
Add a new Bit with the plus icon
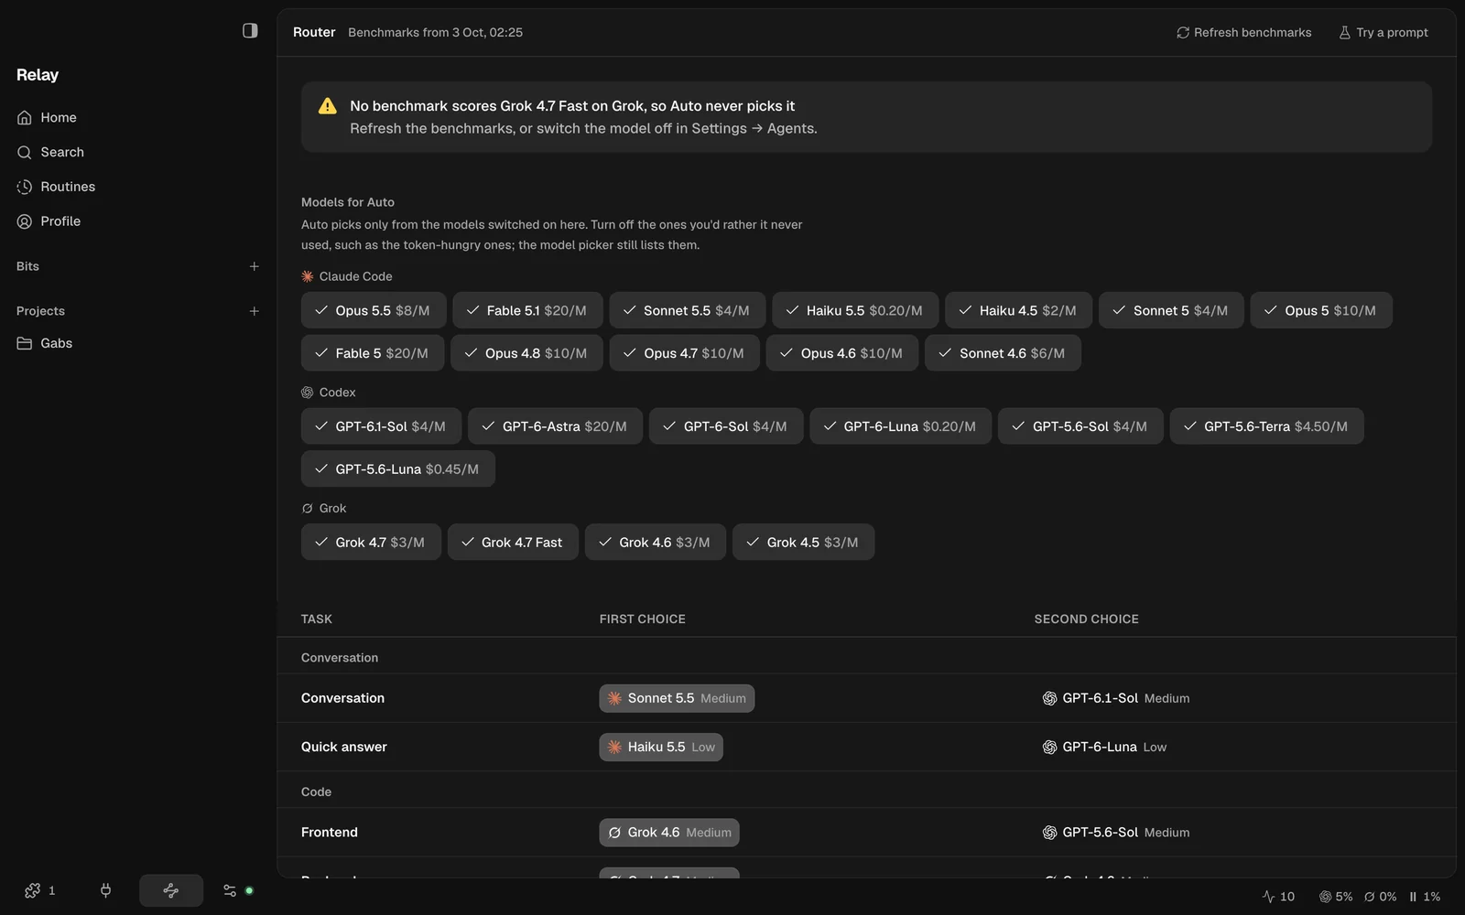tap(255, 266)
